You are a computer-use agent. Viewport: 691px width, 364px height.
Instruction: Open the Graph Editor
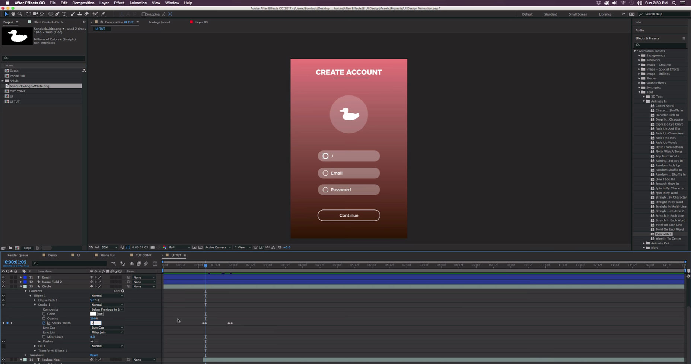point(155,264)
